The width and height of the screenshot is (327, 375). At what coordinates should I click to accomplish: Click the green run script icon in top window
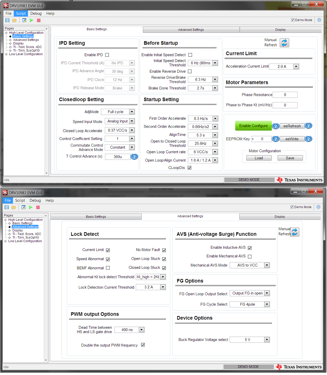[x=31, y=20]
